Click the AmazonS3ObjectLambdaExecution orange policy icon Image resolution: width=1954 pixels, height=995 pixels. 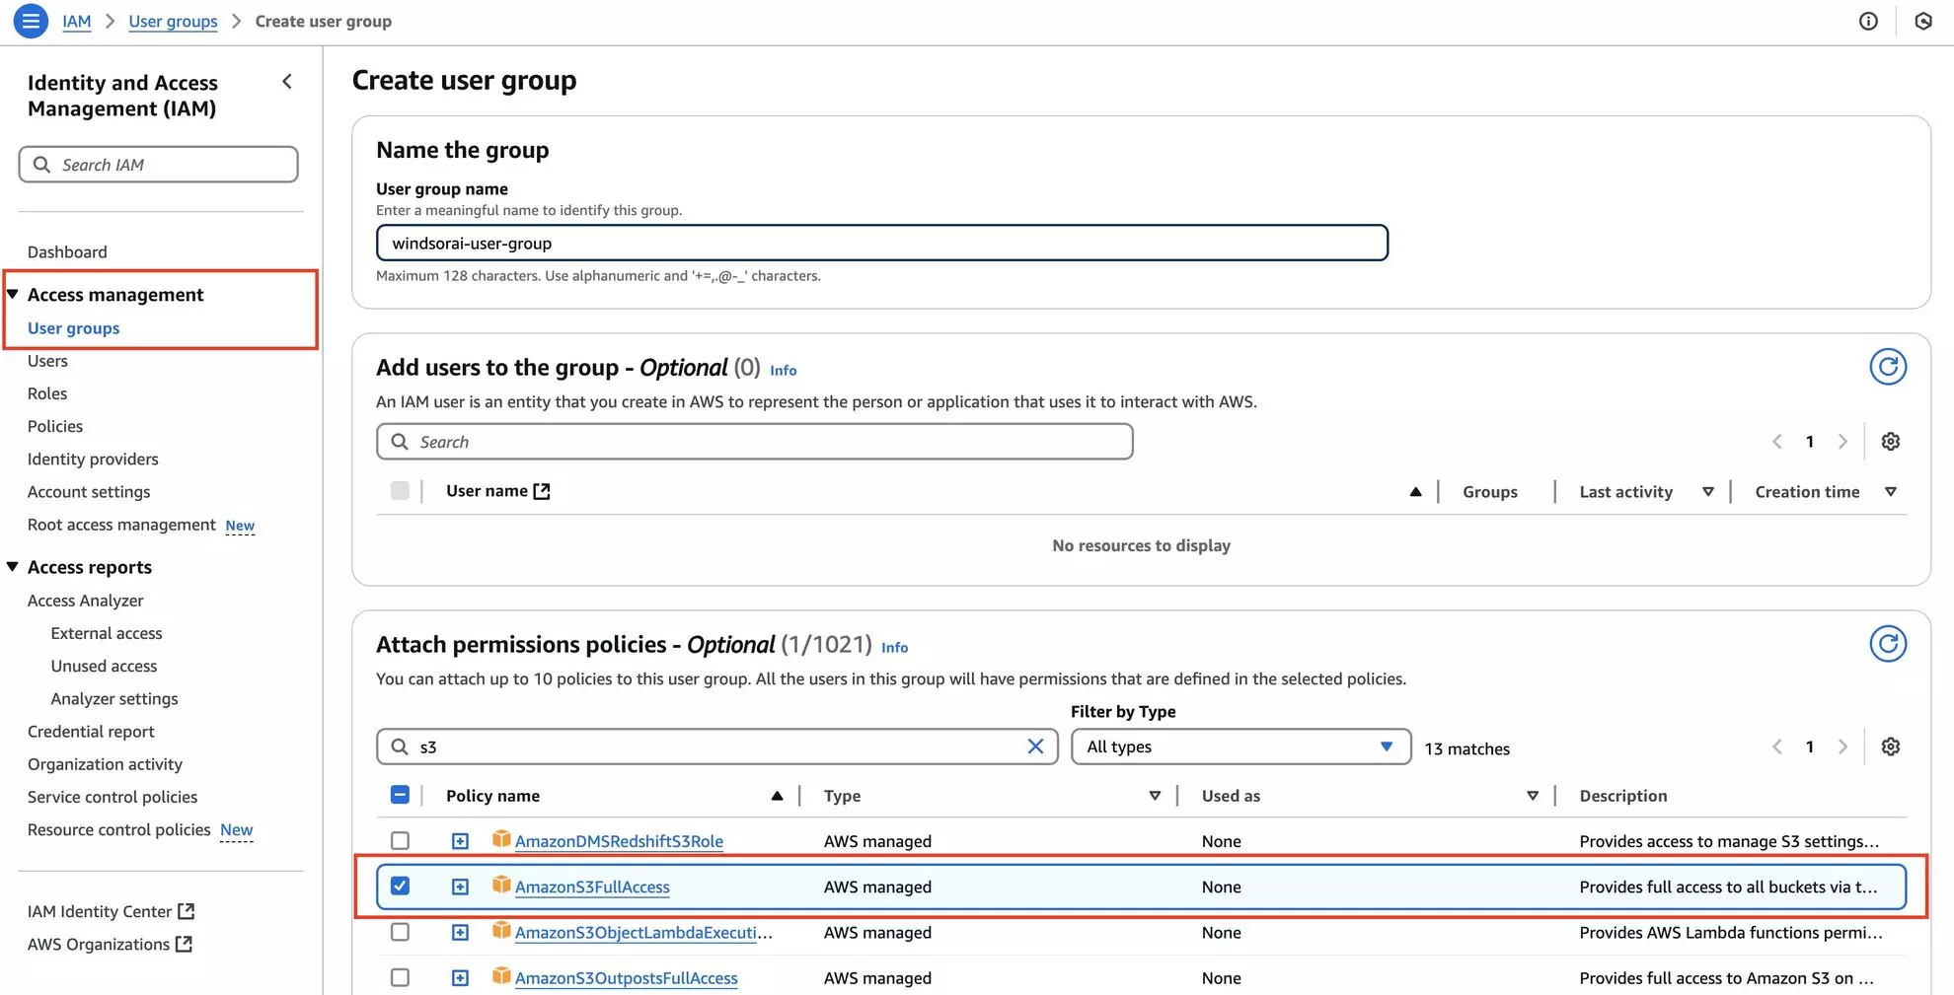coord(501,930)
